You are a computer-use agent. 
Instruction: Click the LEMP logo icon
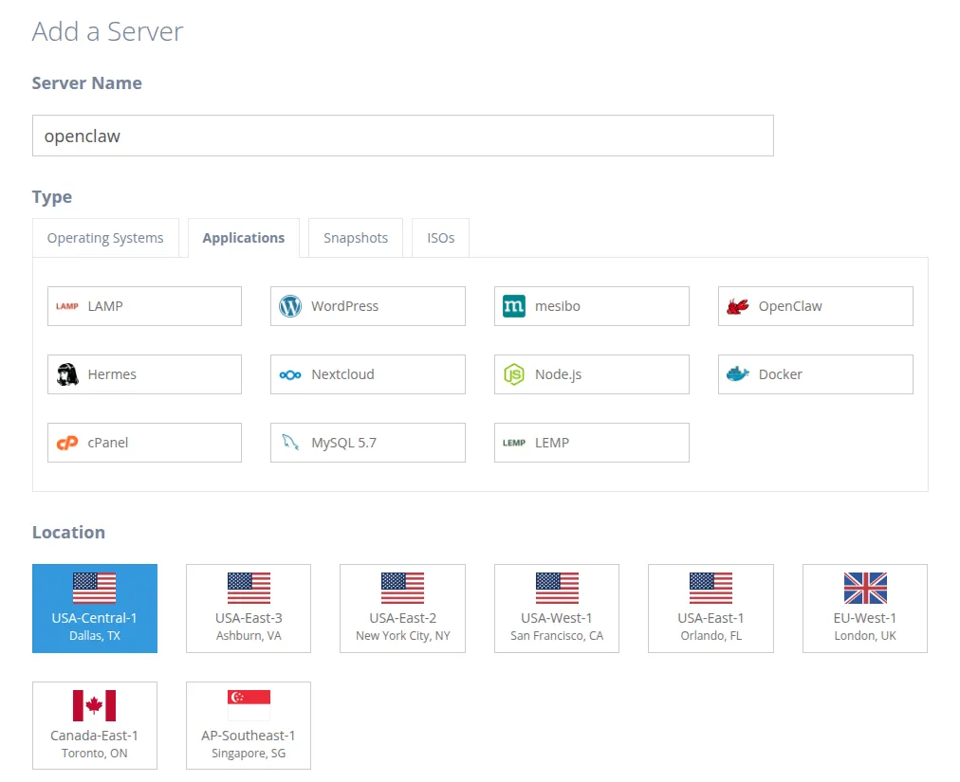click(x=513, y=443)
